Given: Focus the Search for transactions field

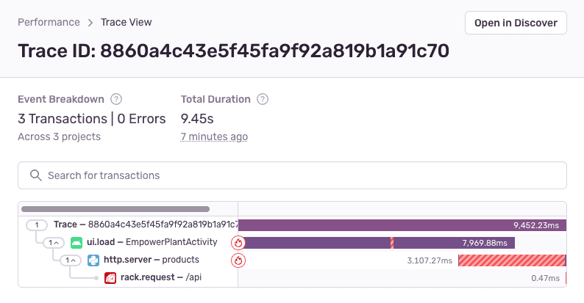Looking at the screenshot, I should (x=293, y=175).
